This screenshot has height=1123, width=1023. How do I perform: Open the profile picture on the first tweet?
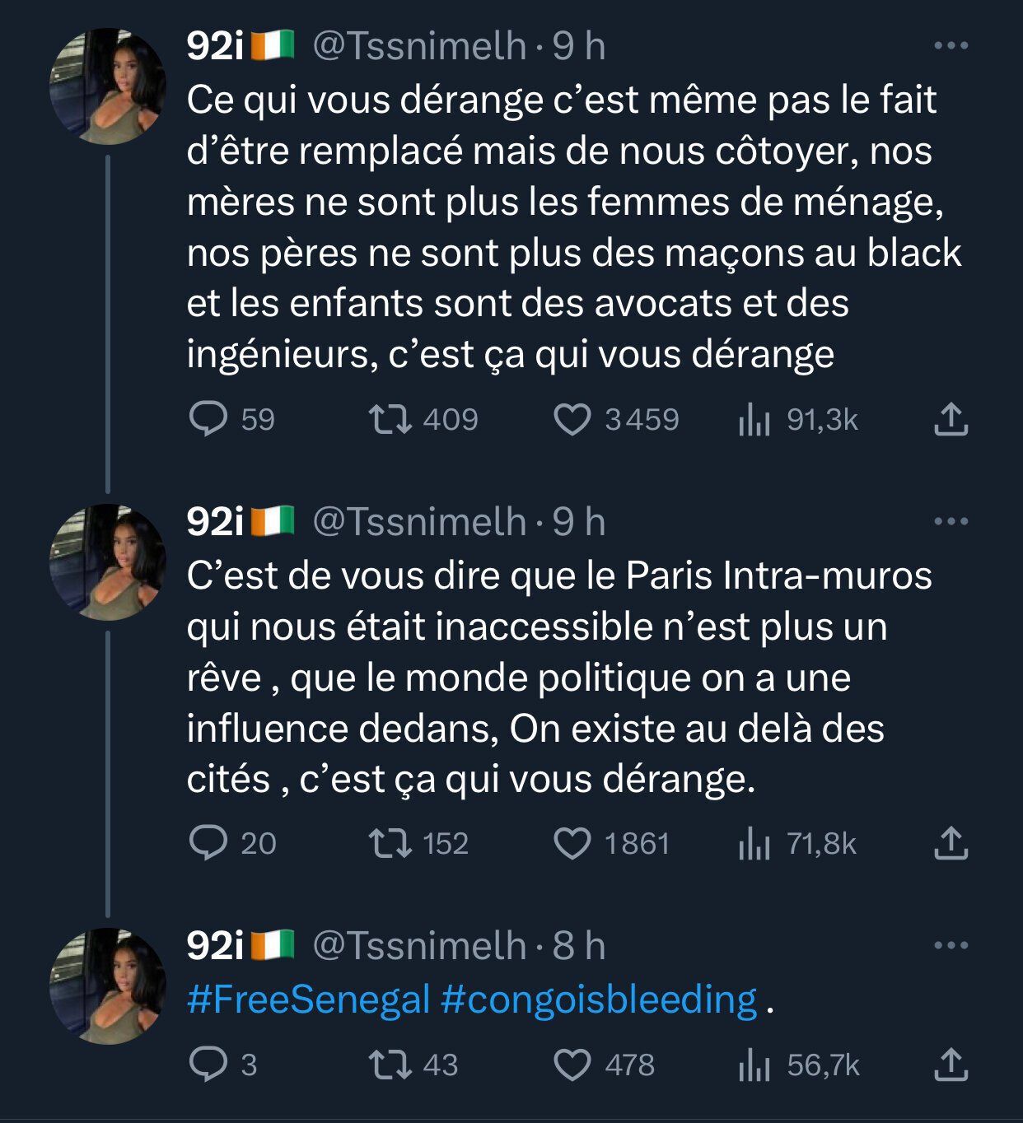tap(108, 86)
